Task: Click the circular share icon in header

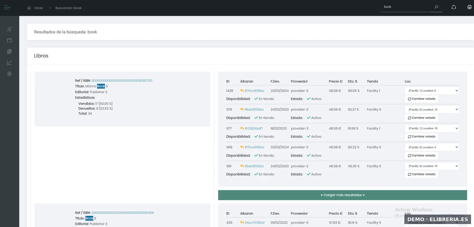Action: click(x=454, y=7)
